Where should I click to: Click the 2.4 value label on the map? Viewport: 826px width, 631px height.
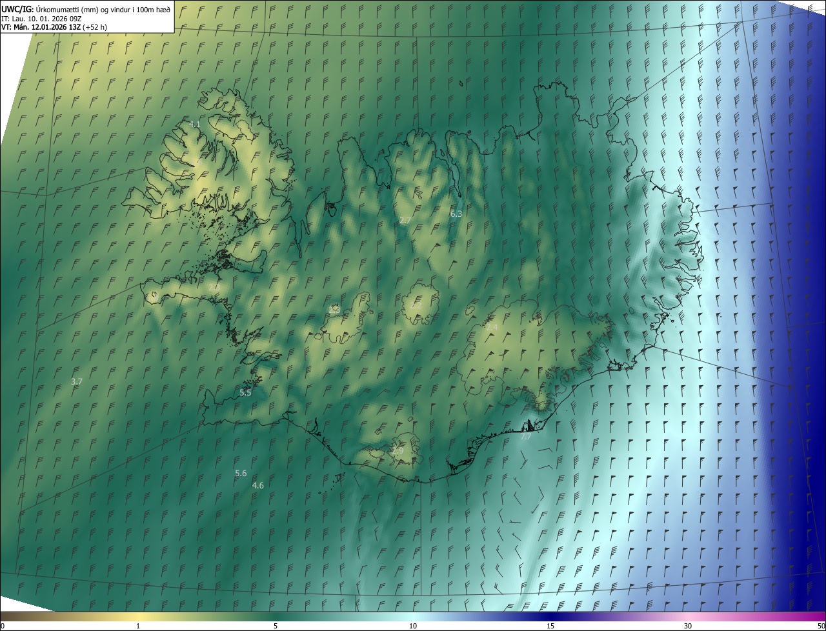coord(492,328)
